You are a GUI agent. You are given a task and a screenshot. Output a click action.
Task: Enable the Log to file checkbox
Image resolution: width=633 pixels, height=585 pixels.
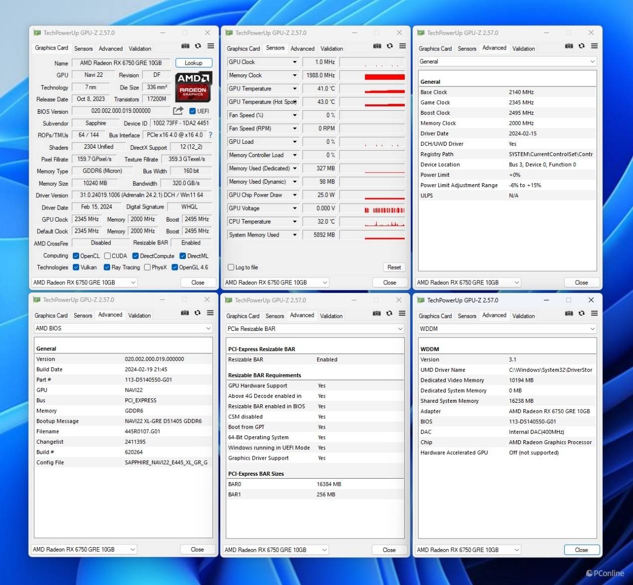tap(231, 267)
